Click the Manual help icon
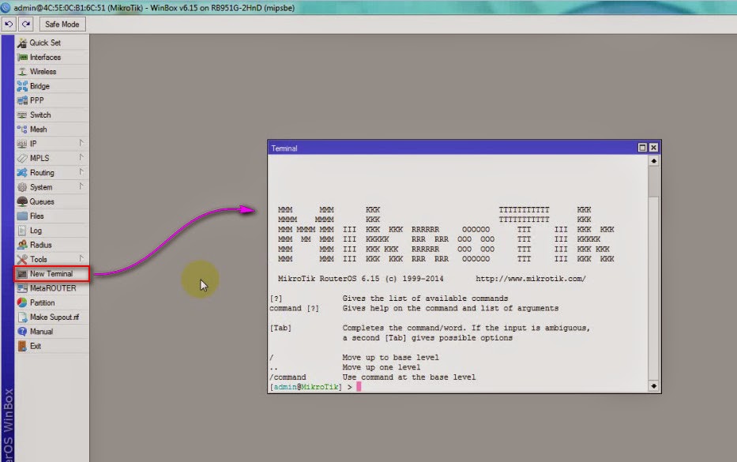 tap(22, 332)
